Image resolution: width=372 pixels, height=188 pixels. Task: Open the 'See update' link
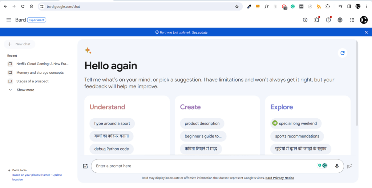199,32
